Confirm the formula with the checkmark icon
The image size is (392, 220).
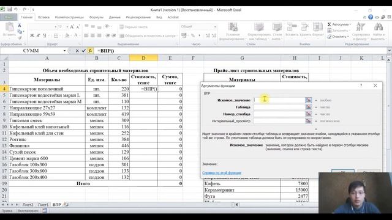pyautogui.click(x=83, y=51)
